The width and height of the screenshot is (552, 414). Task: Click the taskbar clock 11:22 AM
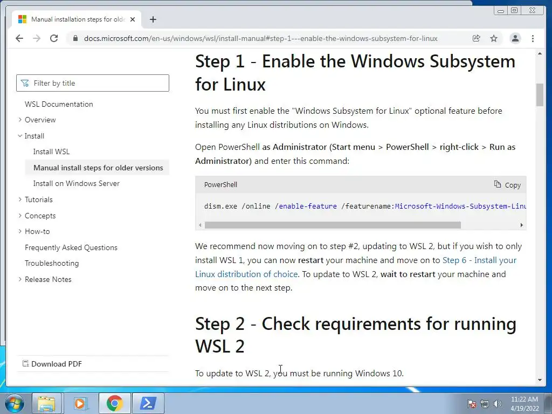coord(525,399)
